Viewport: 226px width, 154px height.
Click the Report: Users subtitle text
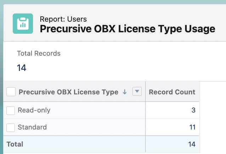(63, 19)
